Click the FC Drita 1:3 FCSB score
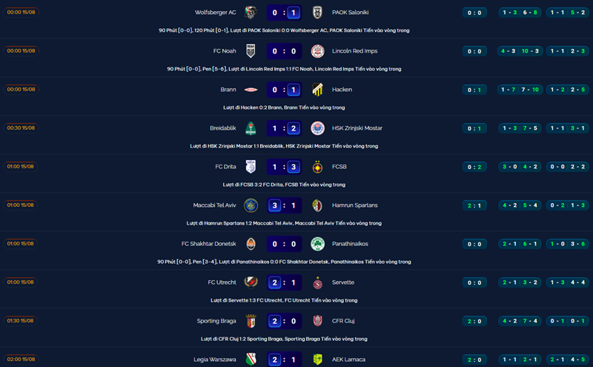This screenshot has height=367, width=593. 284,167
